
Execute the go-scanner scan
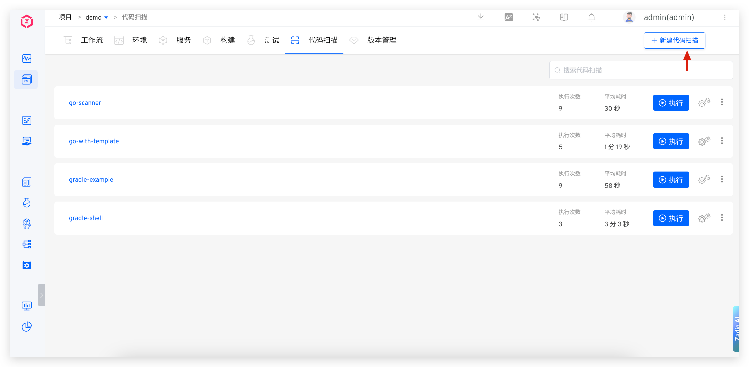(671, 103)
